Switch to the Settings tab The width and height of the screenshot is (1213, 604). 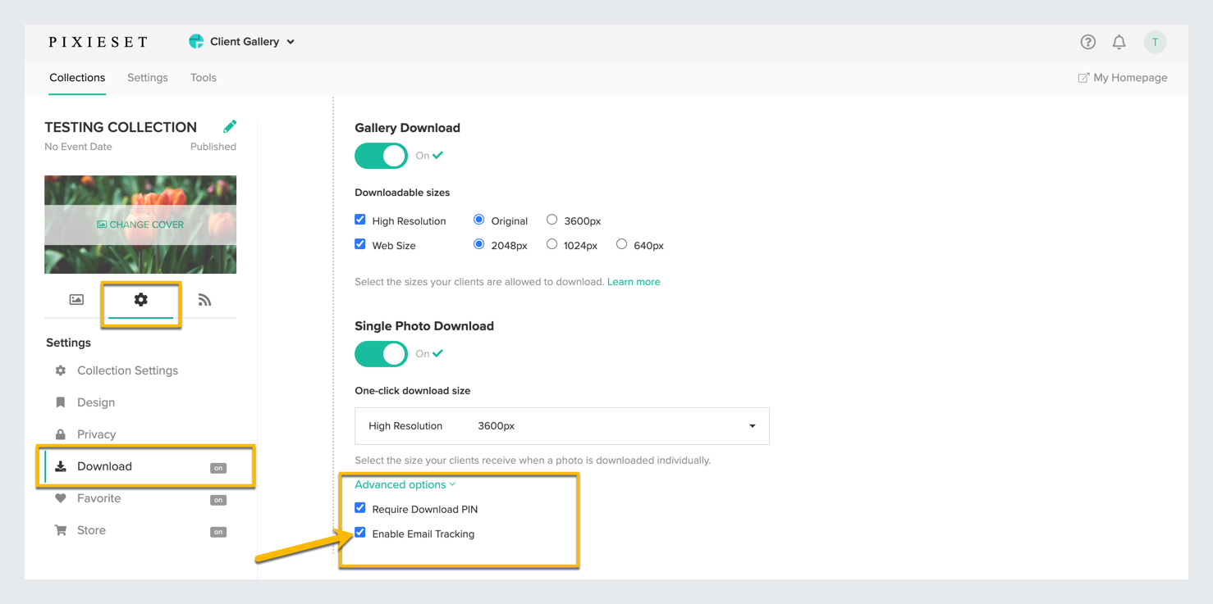point(148,78)
